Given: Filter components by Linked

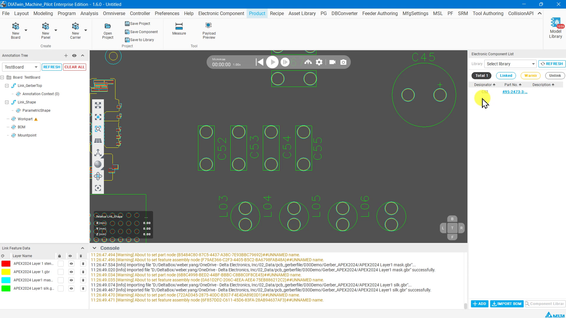Looking at the screenshot, I should click(x=506, y=76).
